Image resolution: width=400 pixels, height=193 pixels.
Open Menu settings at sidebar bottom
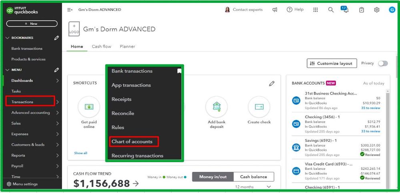(x=22, y=184)
